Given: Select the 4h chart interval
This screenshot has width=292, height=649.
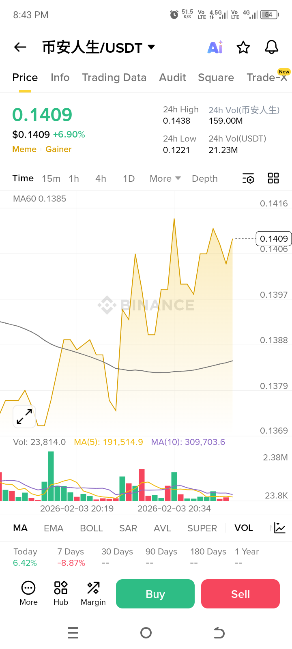Looking at the screenshot, I should pyautogui.click(x=101, y=178).
